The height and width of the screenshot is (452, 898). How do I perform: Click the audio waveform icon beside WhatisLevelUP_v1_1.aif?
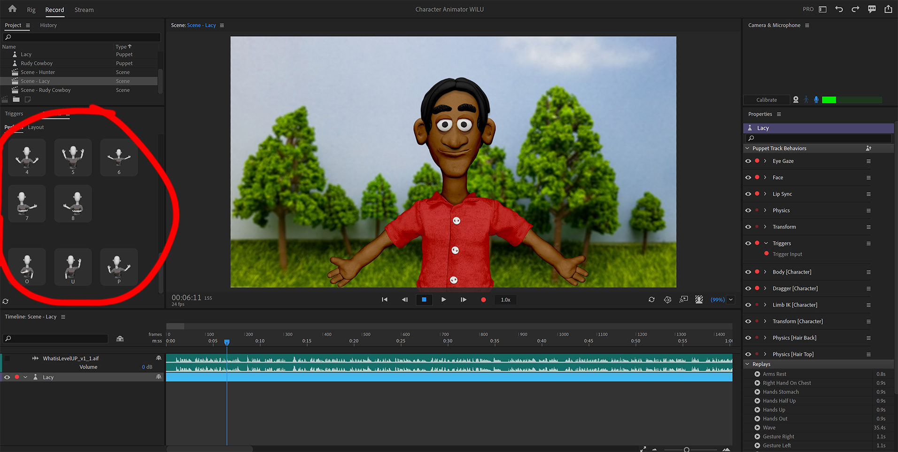[35, 358]
